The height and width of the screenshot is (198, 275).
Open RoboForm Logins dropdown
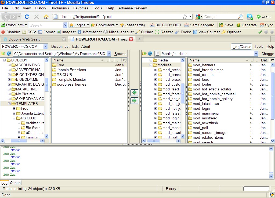[x=88, y=25]
